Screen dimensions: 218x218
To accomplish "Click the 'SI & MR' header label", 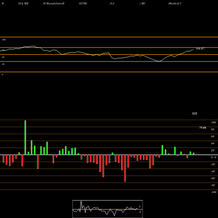I will [23, 3].
